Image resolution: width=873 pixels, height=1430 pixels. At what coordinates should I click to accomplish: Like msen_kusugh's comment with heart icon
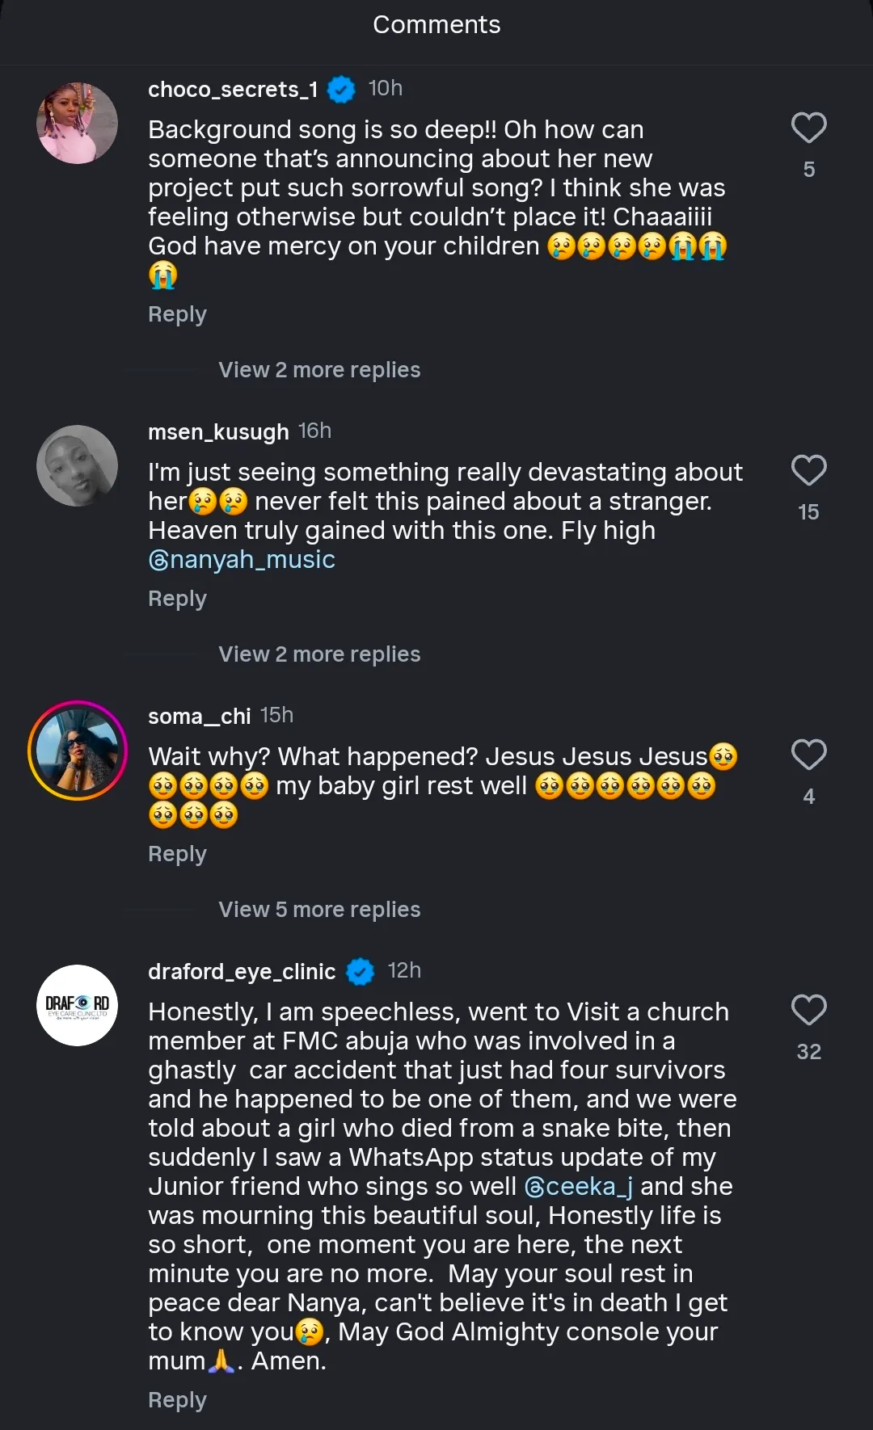808,471
